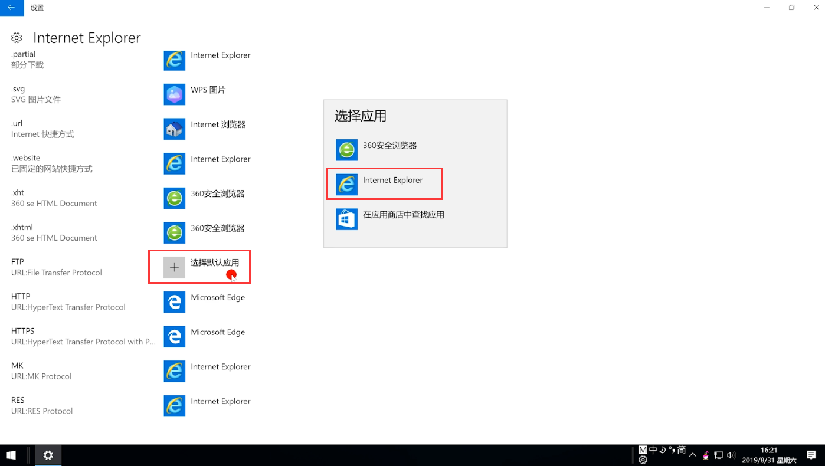The image size is (825, 466).
Task: Click the Settings app taskbar button
Action: pyautogui.click(x=48, y=455)
